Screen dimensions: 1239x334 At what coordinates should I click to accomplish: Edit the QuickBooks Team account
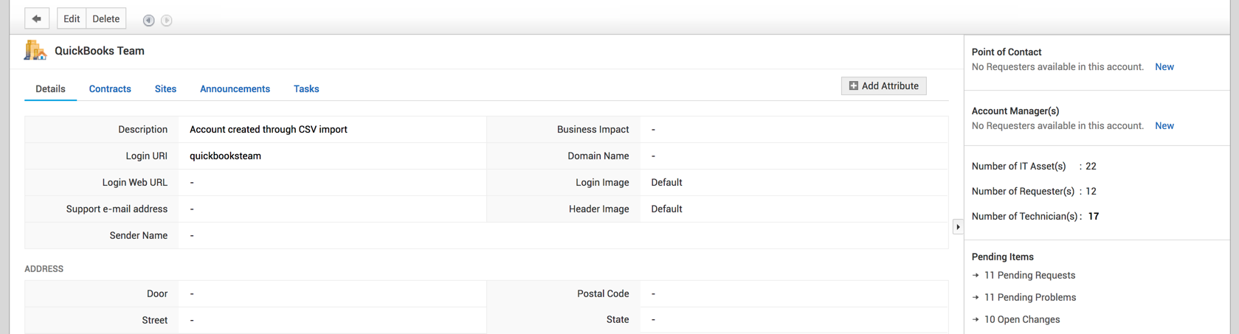(x=72, y=19)
